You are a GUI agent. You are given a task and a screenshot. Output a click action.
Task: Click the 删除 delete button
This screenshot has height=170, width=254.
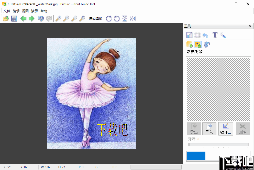[x=243, y=129]
